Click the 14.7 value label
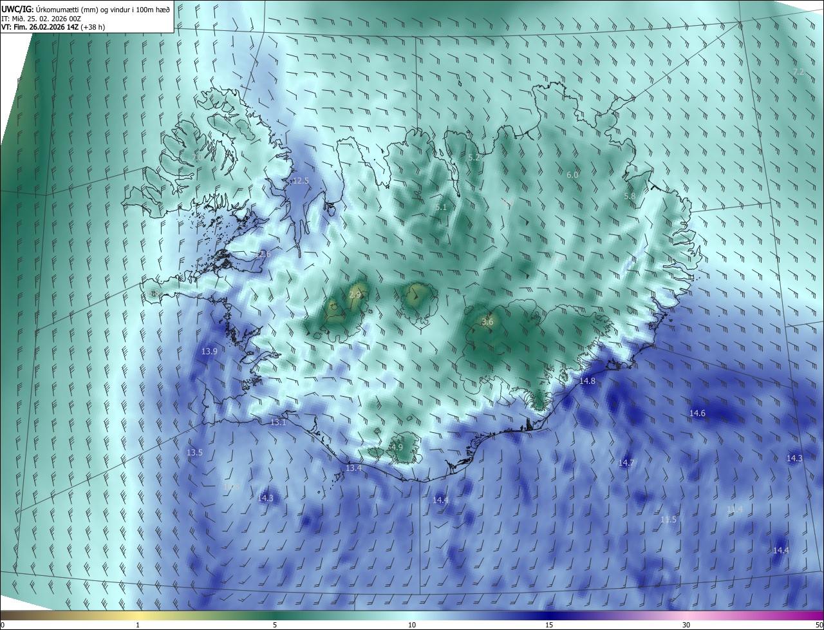This screenshot has height=630, width=824. pyautogui.click(x=626, y=463)
